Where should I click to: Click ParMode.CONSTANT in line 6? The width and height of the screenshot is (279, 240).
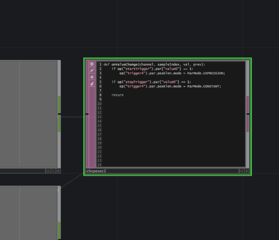[x=204, y=87]
